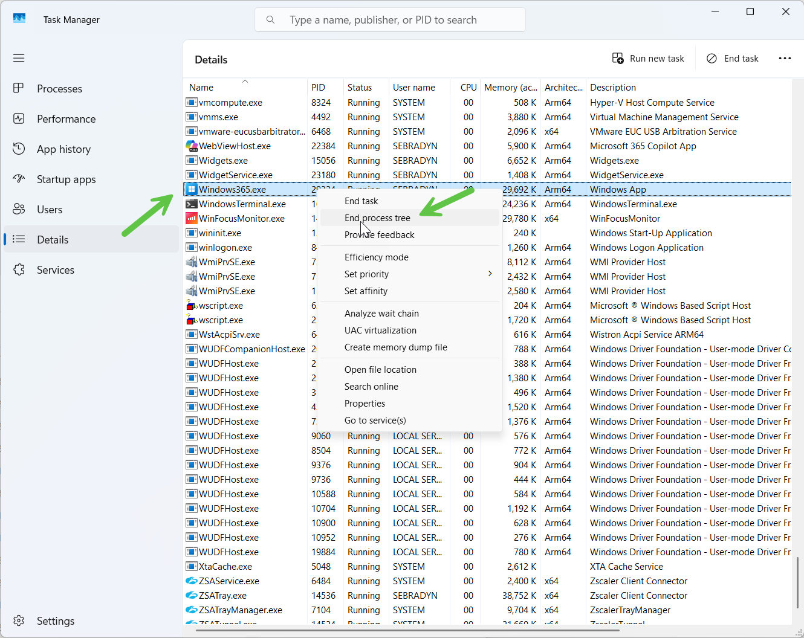
Task: Click the App history clock icon
Action: 19,149
